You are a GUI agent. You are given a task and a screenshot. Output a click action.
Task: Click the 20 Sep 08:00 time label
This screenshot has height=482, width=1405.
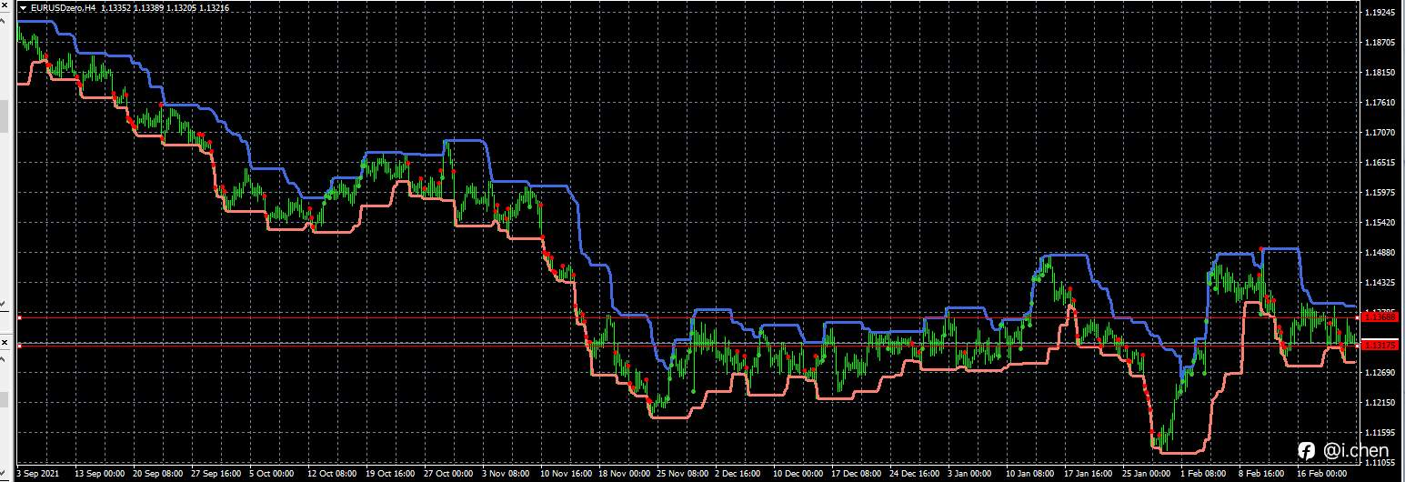158,474
